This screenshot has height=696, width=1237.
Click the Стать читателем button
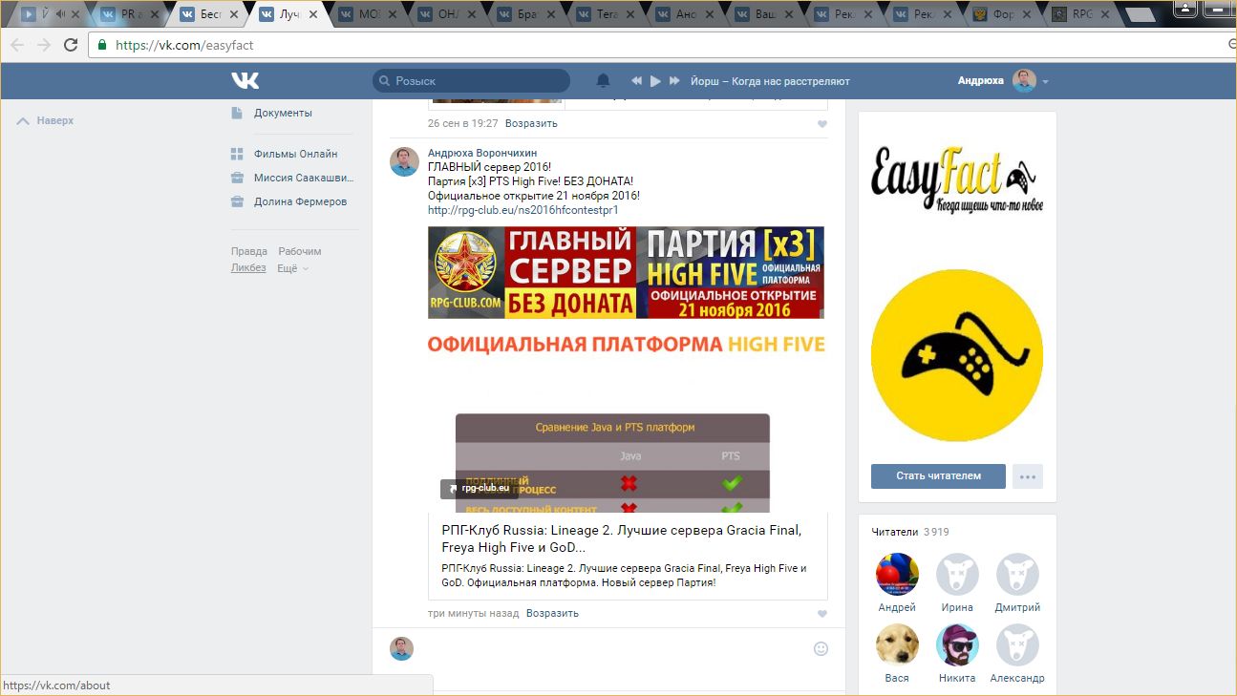[x=937, y=476]
